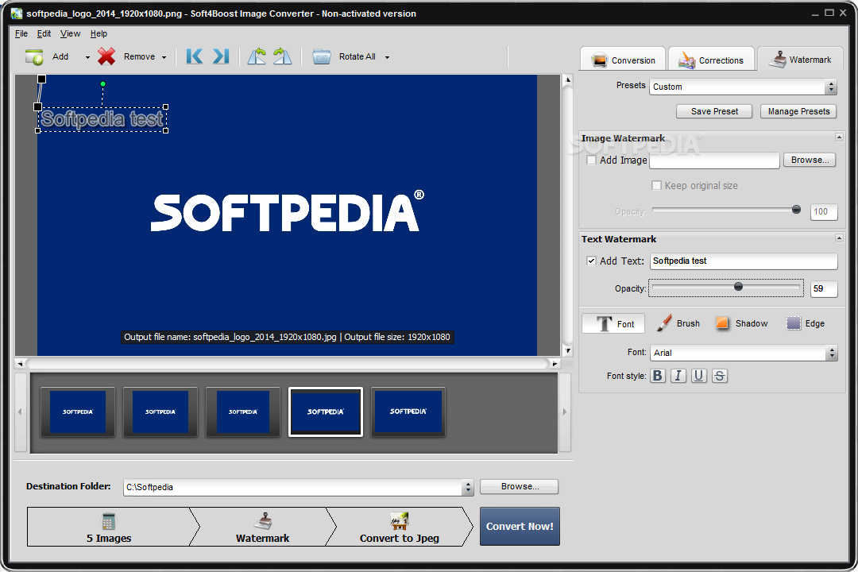
Task: Click the watermark rotation handle green dot
Action: coord(102,84)
